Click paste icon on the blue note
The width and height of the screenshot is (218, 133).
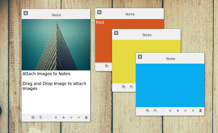[155, 111]
